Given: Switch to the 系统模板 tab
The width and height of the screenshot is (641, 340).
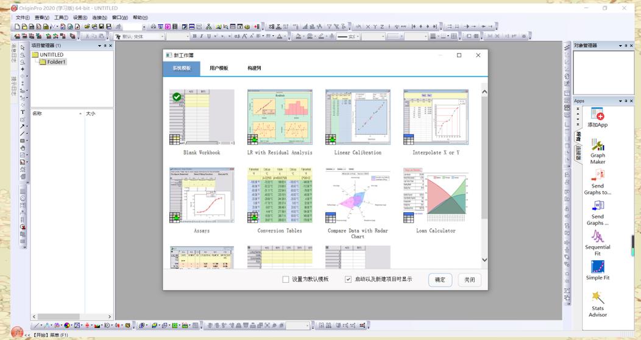Looking at the screenshot, I should [182, 68].
